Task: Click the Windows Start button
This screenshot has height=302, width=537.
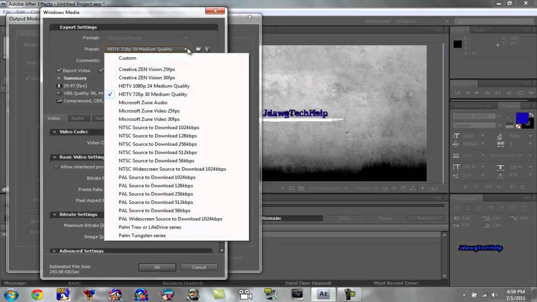Action: pos(11,294)
